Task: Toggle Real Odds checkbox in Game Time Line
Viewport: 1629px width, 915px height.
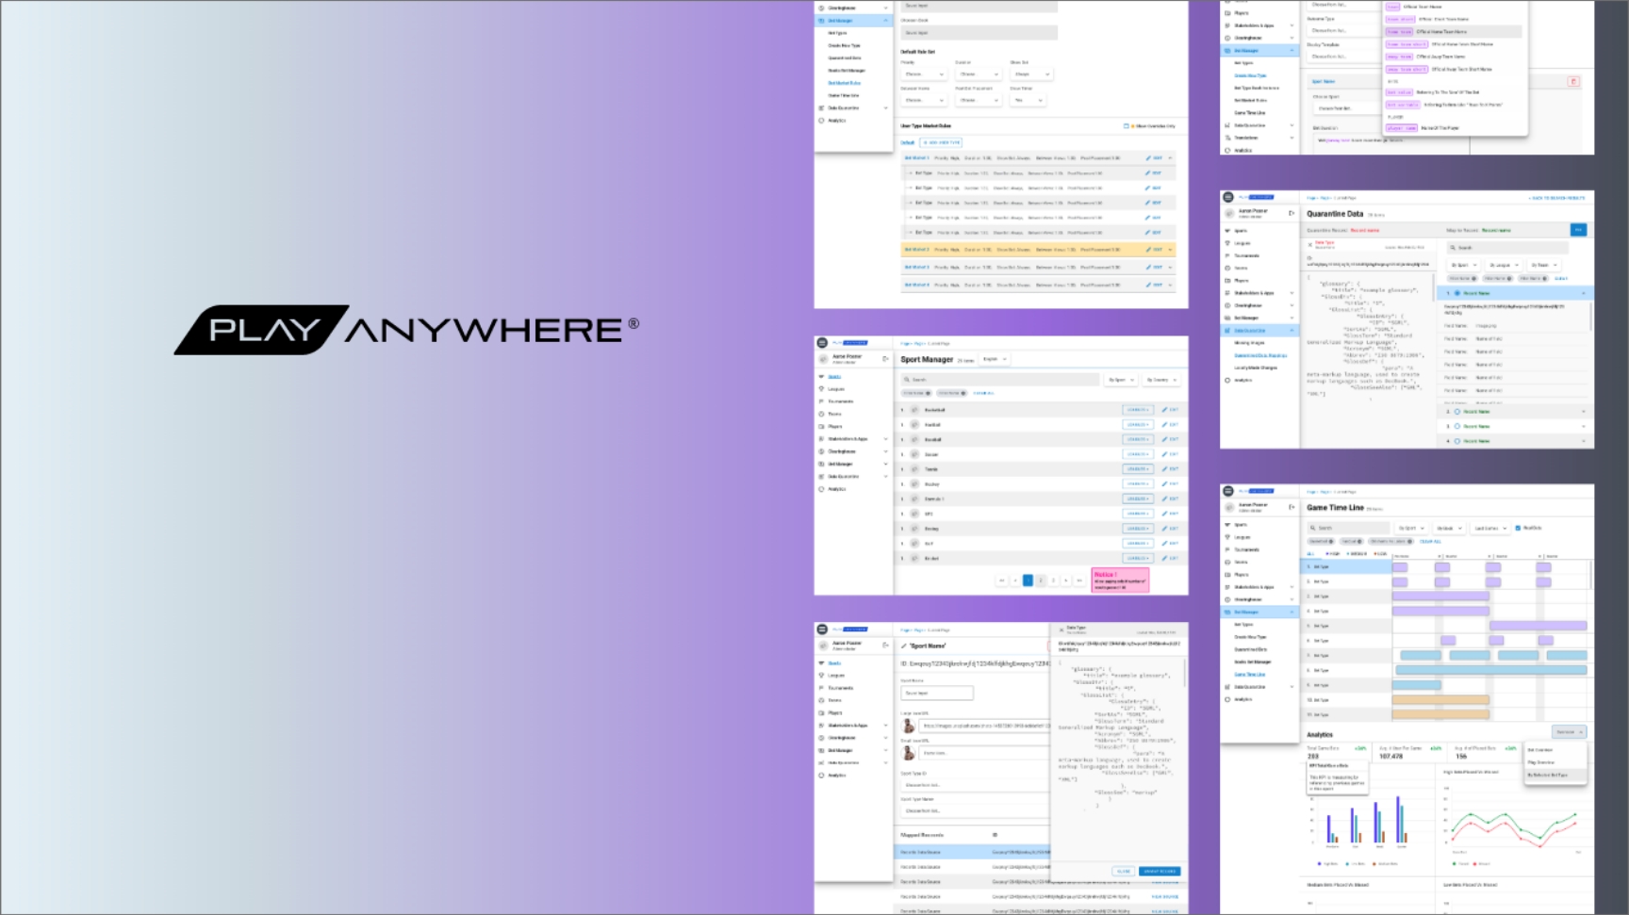Action: pos(1518,528)
